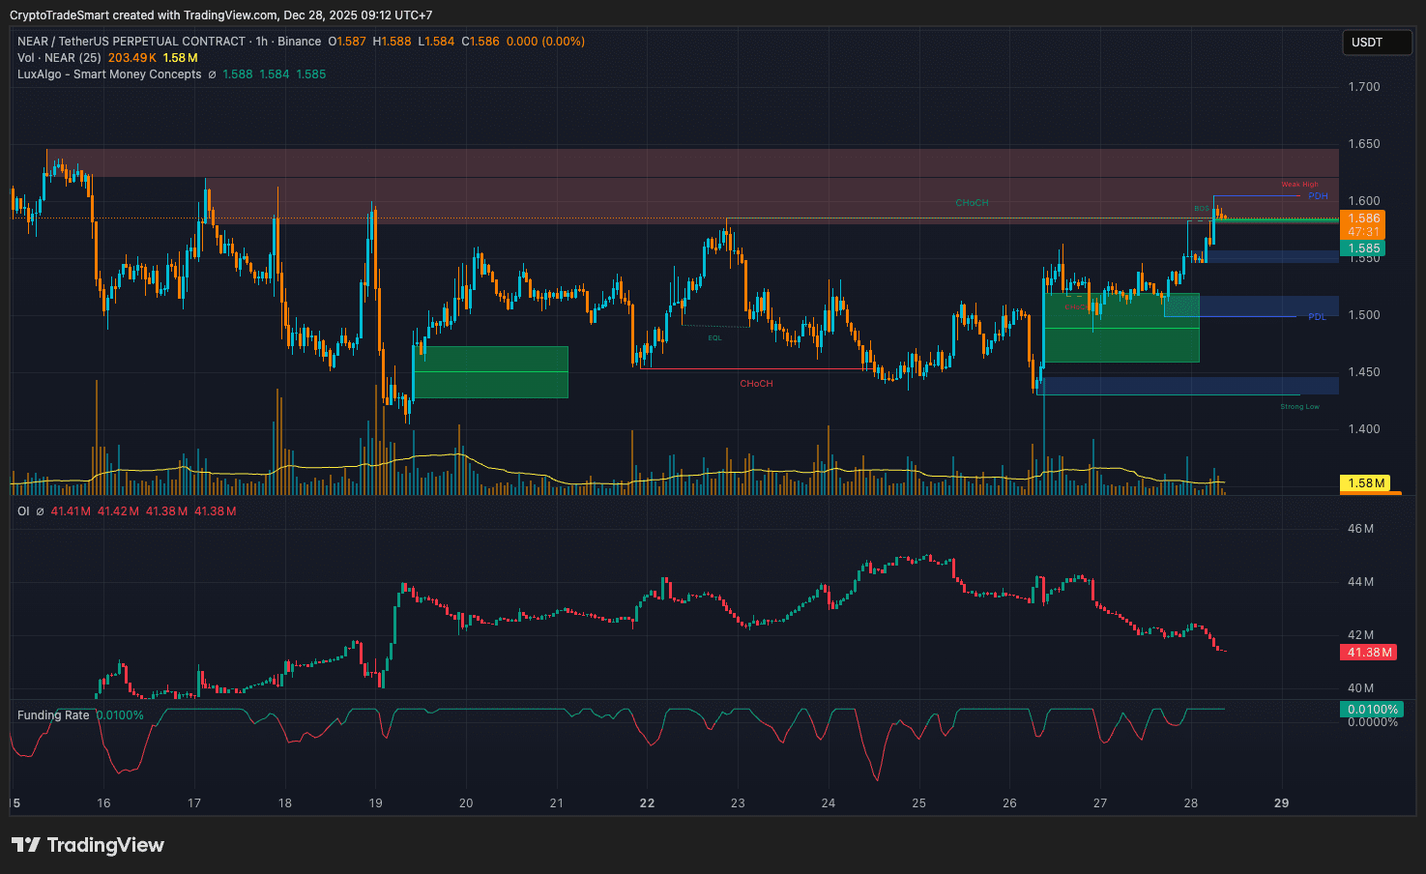This screenshot has width=1426, height=874.
Task: Click the blue PDL level label
Action: click(1317, 317)
